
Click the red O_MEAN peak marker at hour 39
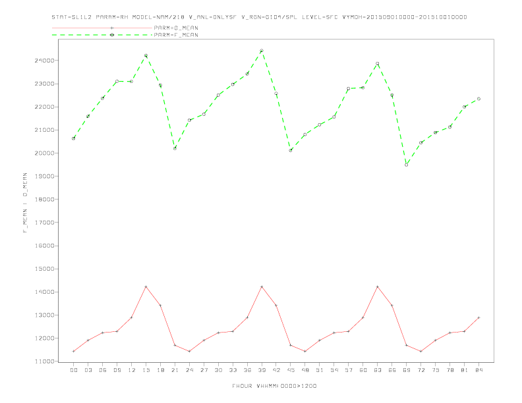click(262, 286)
